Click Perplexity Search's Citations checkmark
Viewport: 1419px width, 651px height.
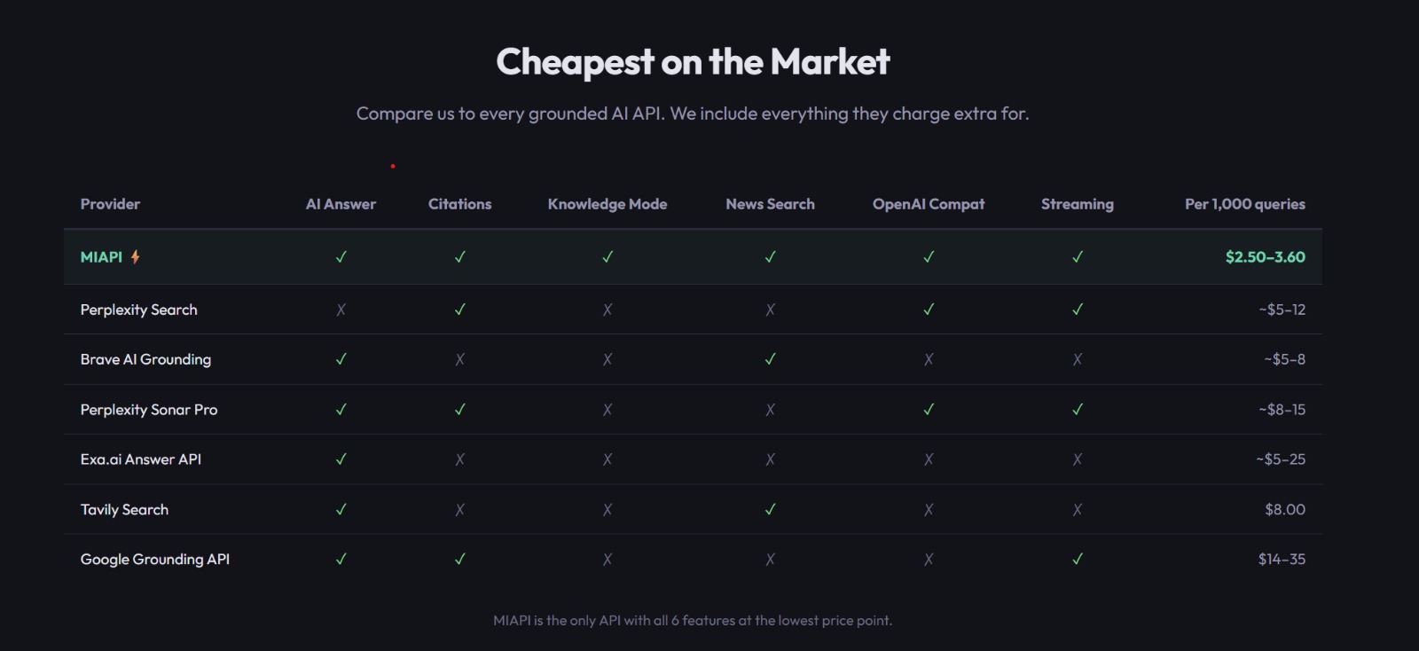point(459,310)
